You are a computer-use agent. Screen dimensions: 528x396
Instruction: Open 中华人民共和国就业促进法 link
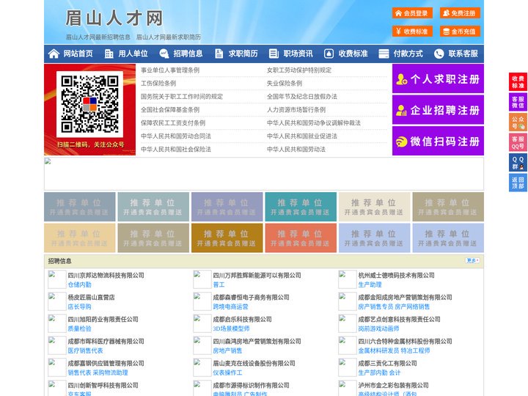302,136
